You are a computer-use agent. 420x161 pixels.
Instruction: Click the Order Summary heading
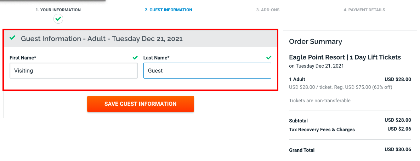click(x=316, y=41)
